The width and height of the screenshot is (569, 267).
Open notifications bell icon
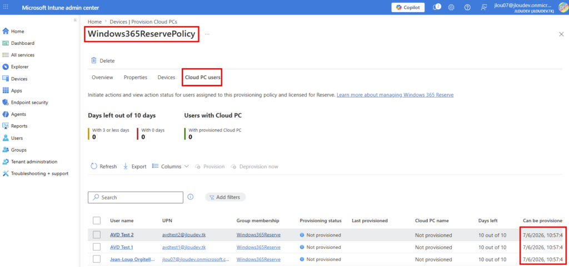click(x=437, y=7)
